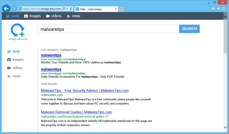Click the 'Web Results' heading
The image size is (229, 134).
click(x=49, y=84)
